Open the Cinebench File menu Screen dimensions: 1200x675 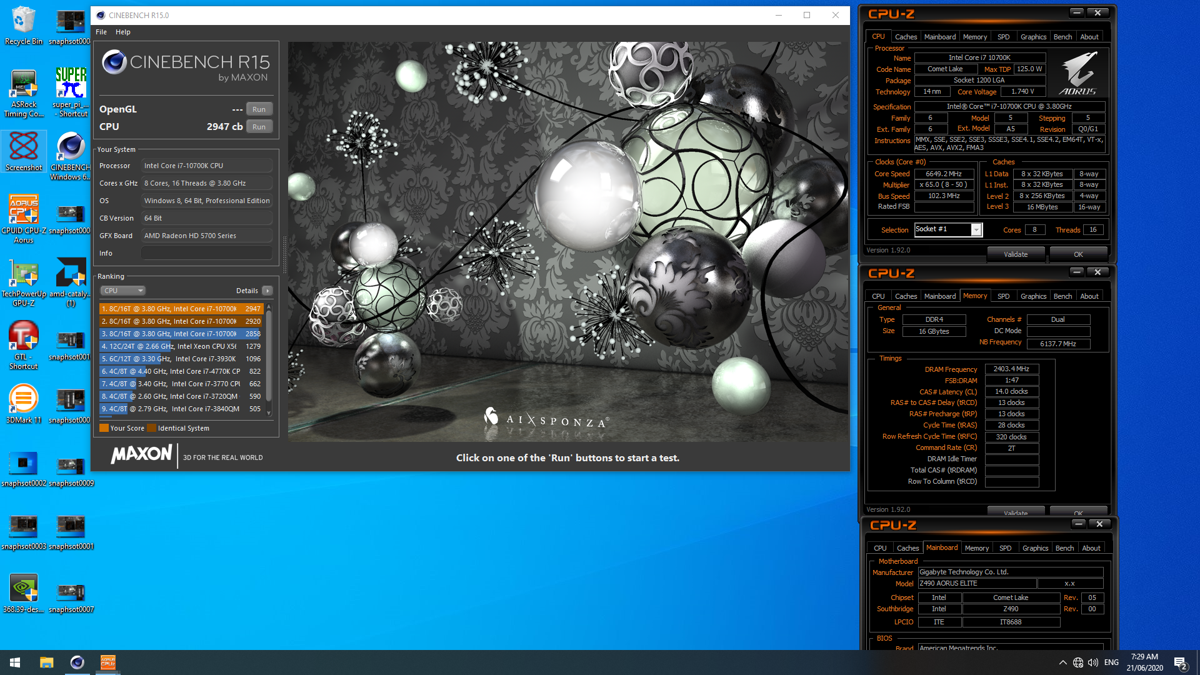click(x=101, y=32)
